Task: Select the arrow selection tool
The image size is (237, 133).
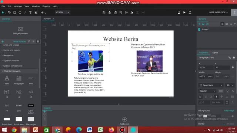Action: 3,13
